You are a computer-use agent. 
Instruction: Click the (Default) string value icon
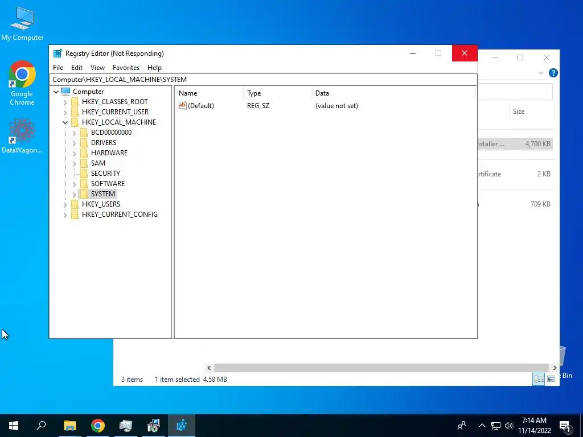tap(182, 105)
